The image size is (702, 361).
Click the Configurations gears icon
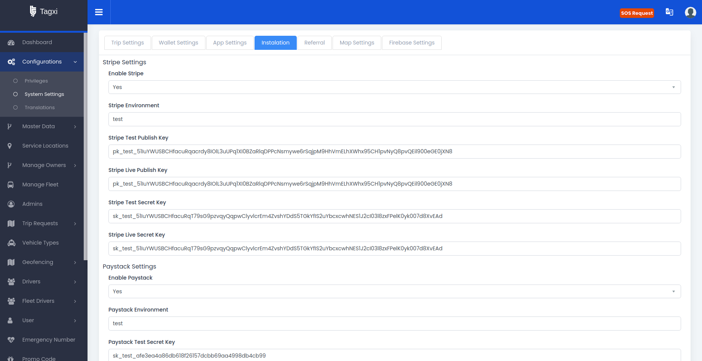tap(11, 62)
